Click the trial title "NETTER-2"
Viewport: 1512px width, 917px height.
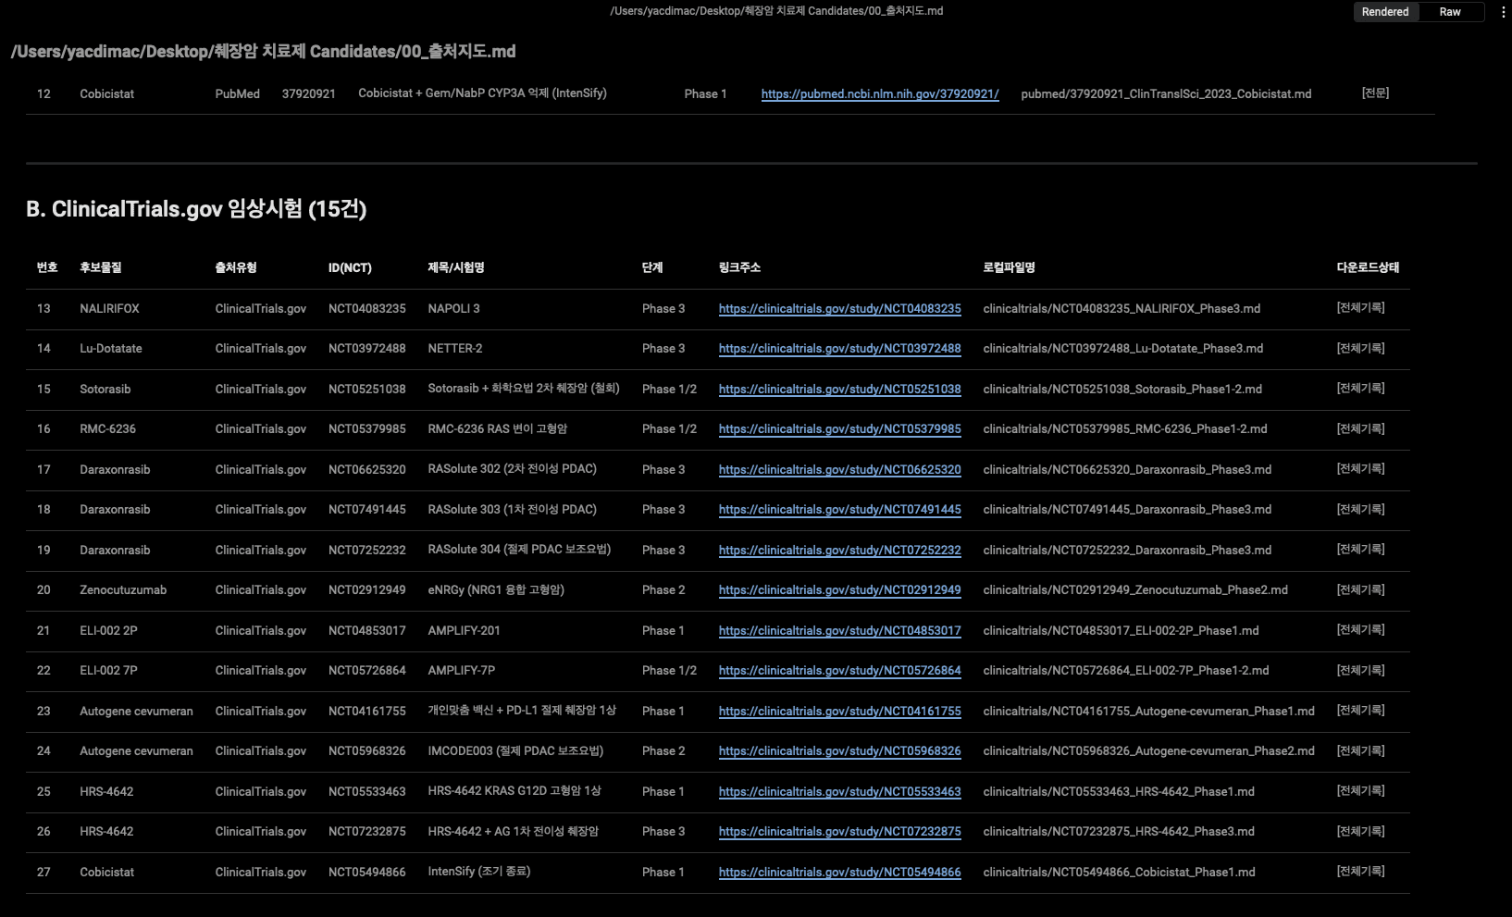tap(455, 349)
